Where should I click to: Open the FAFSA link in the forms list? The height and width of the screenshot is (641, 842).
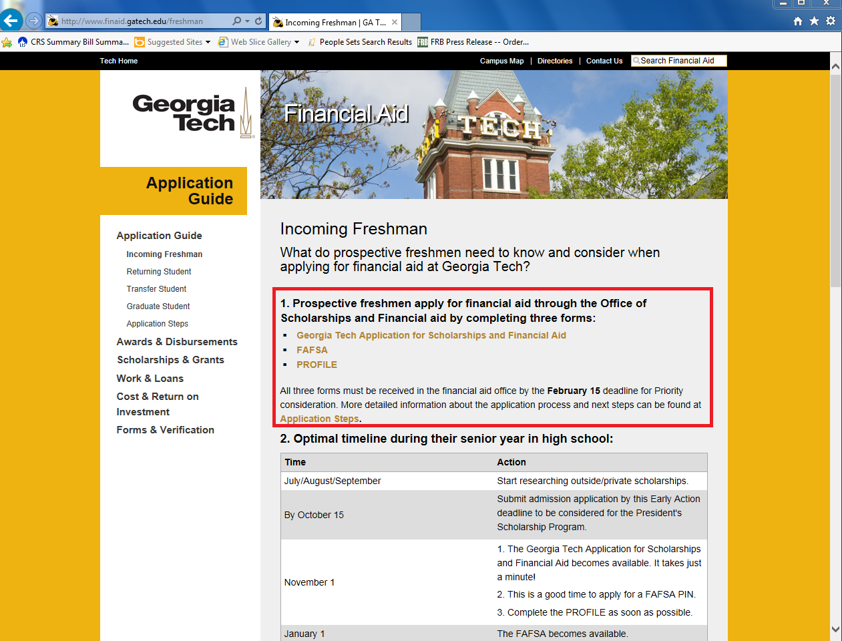point(312,350)
